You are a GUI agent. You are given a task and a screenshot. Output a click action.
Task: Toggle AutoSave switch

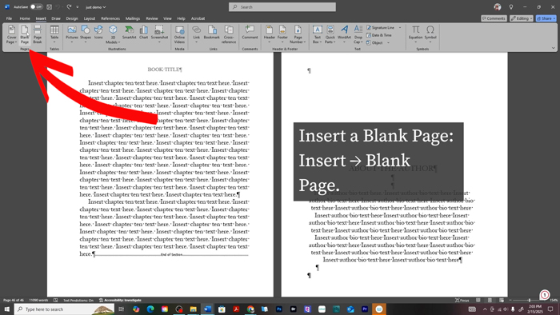(36, 6)
